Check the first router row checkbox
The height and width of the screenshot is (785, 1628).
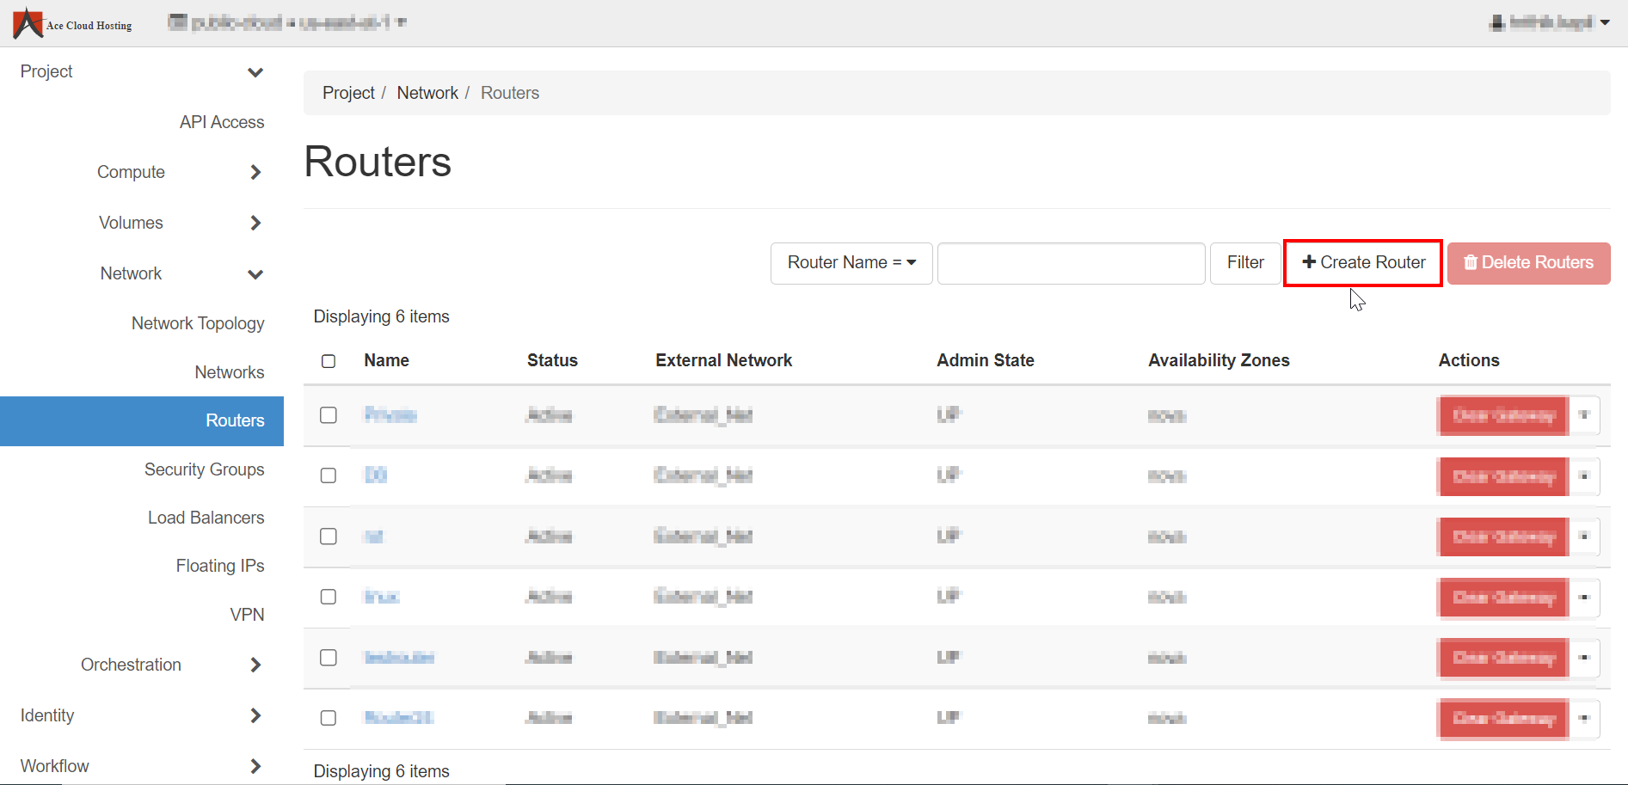[x=329, y=415]
